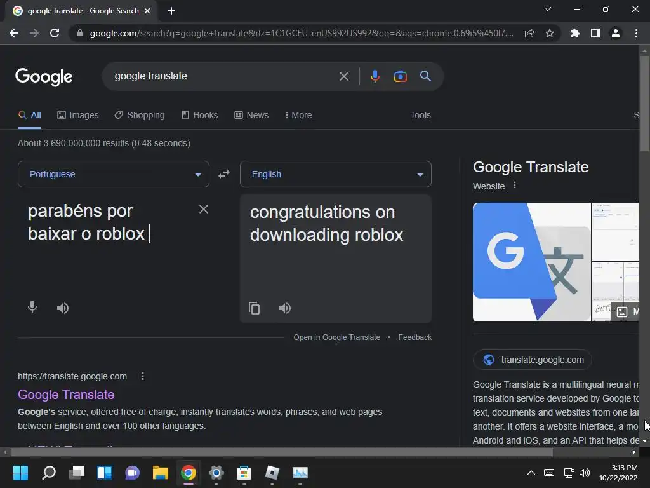Listen to the English translation

tap(285, 308)
